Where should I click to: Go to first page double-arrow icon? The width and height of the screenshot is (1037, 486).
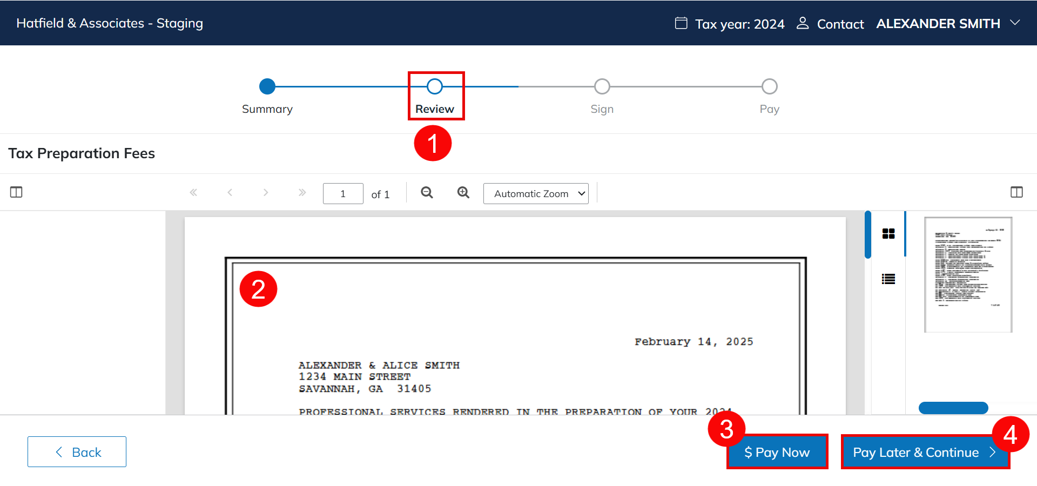coord(193,192)
